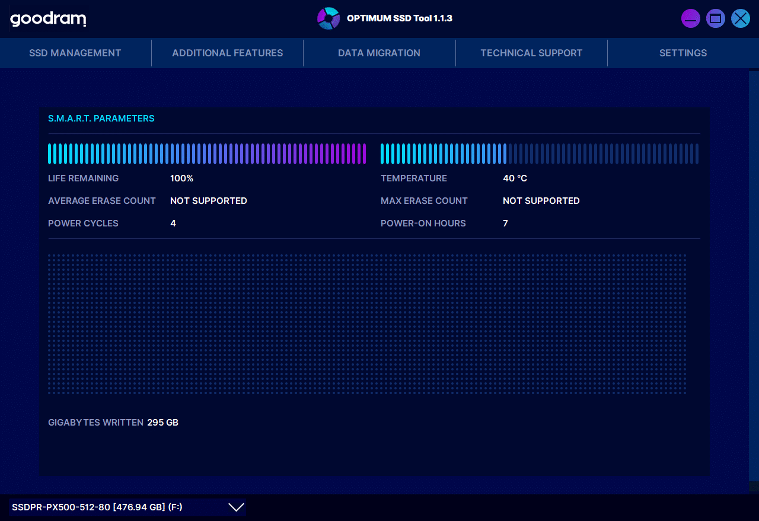This screenshot has height=521, width=759.
Task: Maximize the window using the square icon
Action: (716, 19)
